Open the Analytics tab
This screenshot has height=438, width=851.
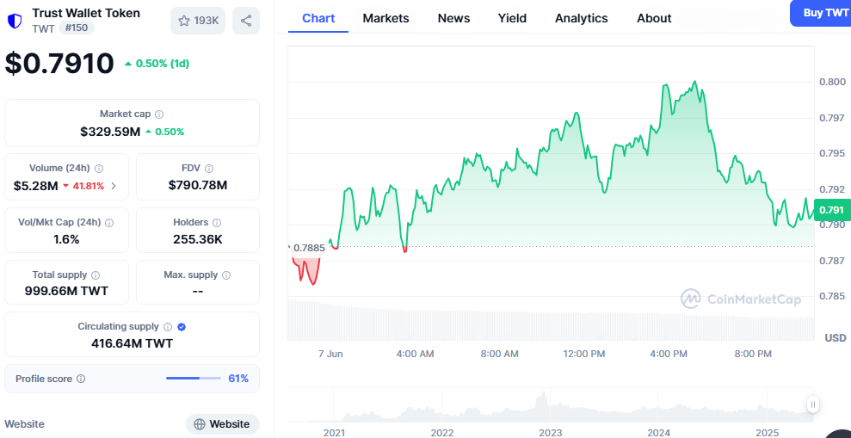582,18
